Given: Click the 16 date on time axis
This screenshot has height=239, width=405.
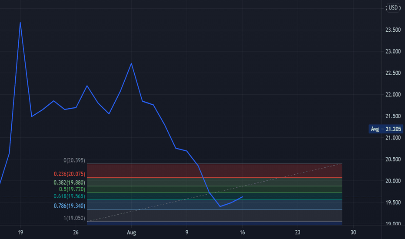Looking at the screenshot, I should click(242, 232).
